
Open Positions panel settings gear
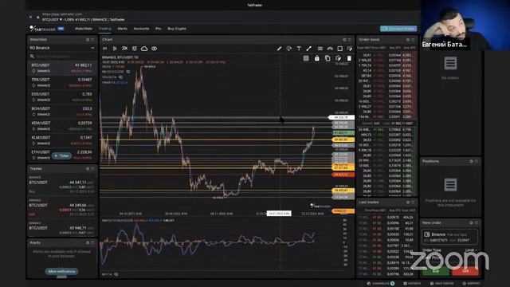click(x=471, y=161)
